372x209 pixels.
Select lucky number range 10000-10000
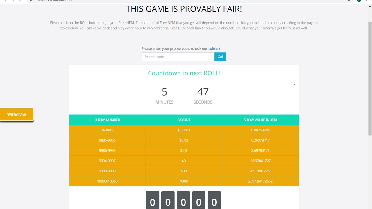click(107, 181)
